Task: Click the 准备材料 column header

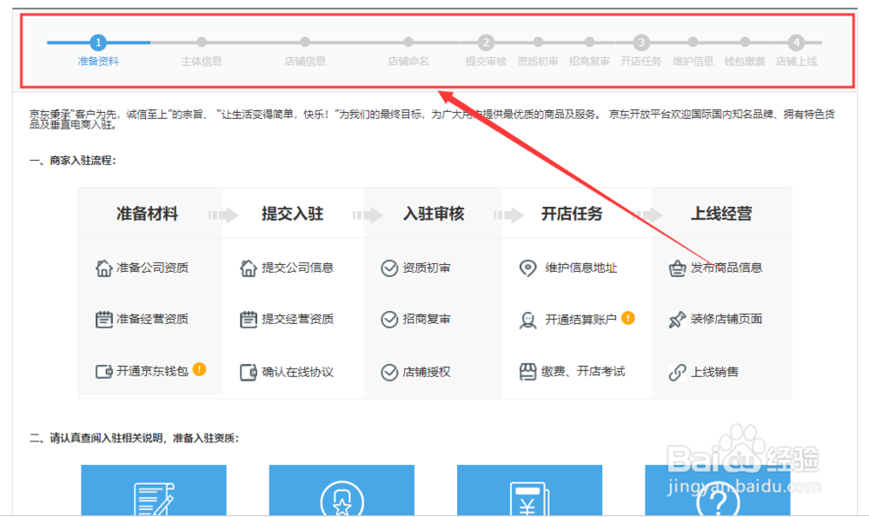Action: tap(147, 214)
